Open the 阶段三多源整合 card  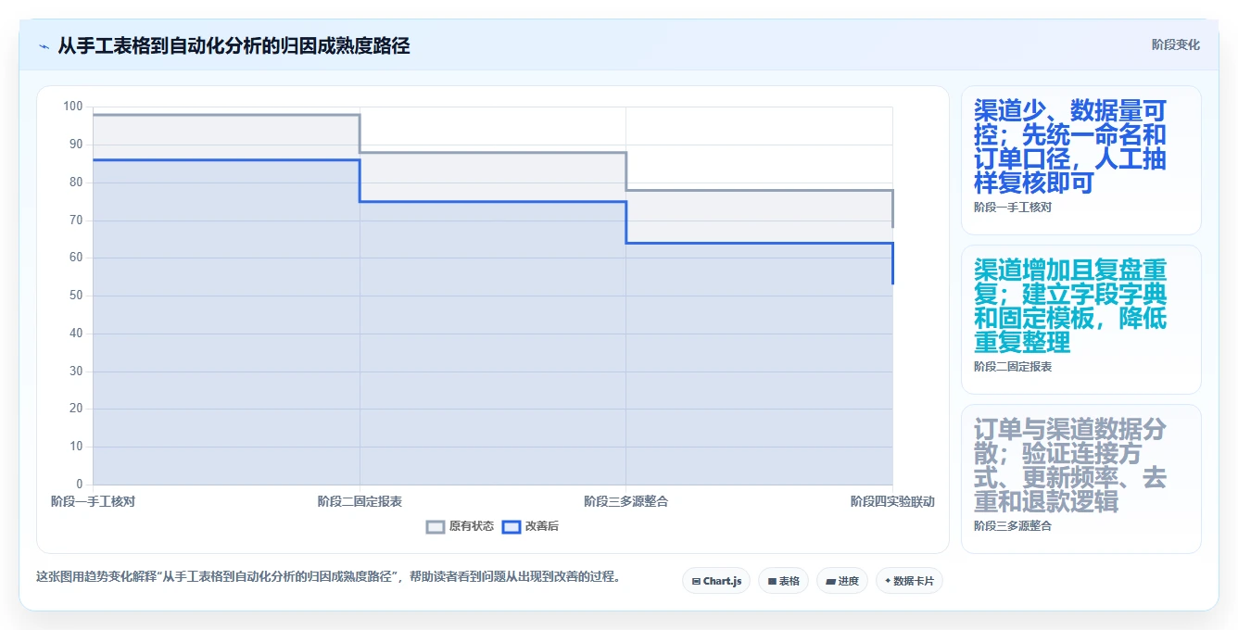point(1080,479)
